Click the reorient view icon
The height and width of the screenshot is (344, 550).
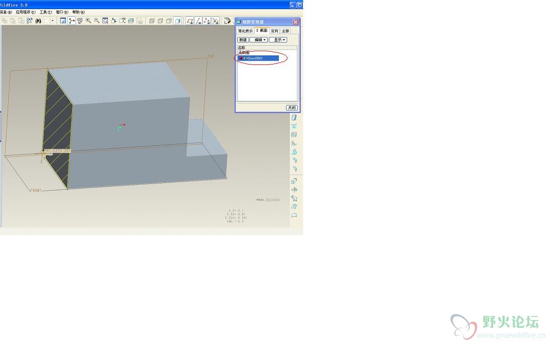[x=114, y=21]
